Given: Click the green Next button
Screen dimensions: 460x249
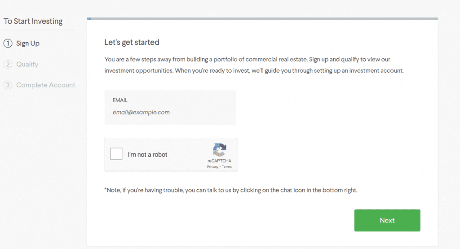Looking at the screenshot, I should click(x=387, y=220).
